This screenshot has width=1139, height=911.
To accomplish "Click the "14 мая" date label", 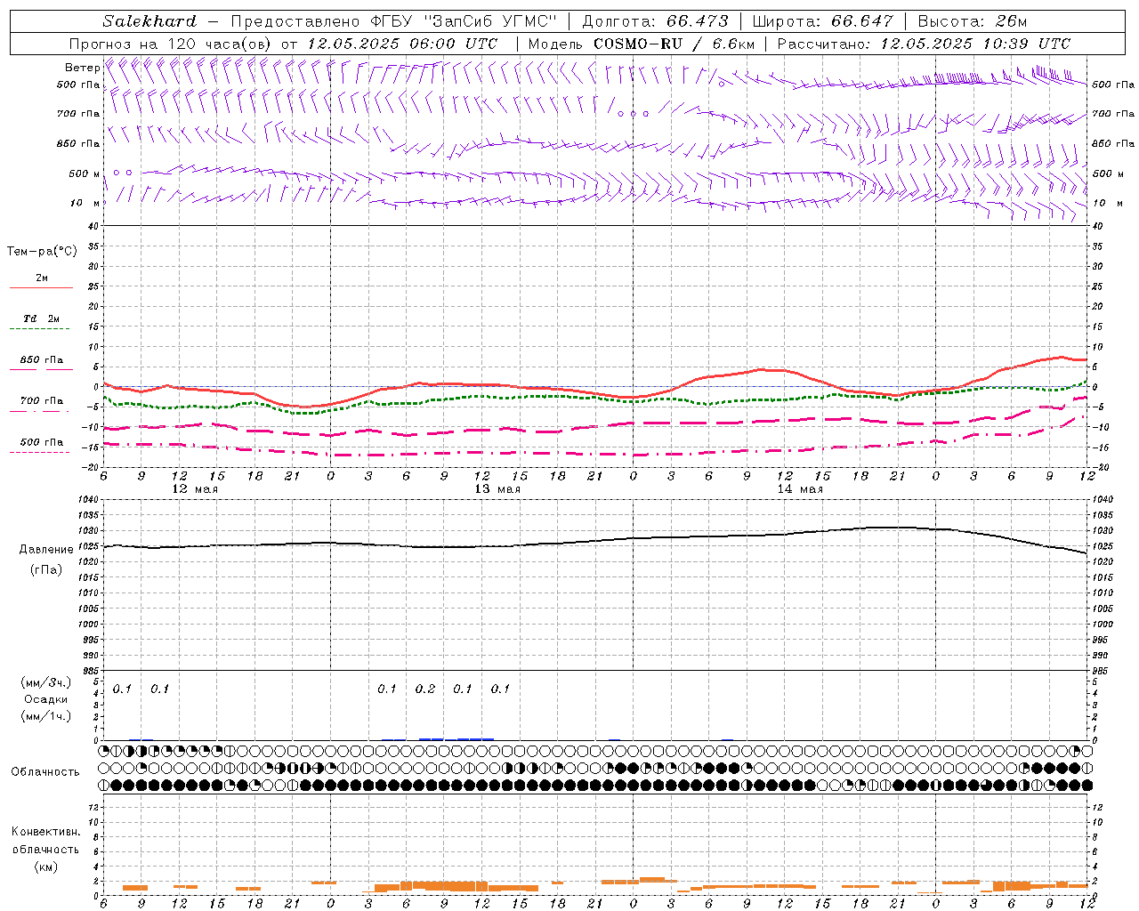I will pyautogui.click(x=800, y=489).
